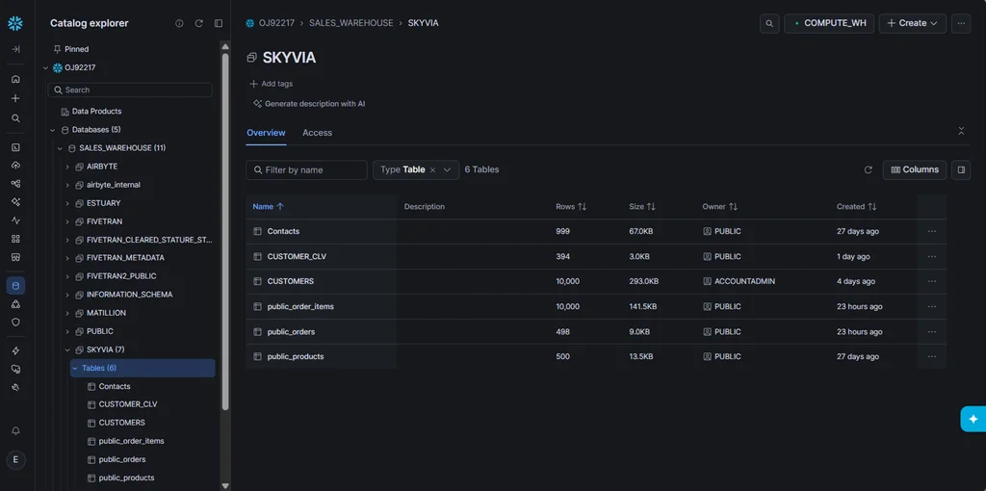
Task: Remove the Type Table filter
Action: pos(432,169)
